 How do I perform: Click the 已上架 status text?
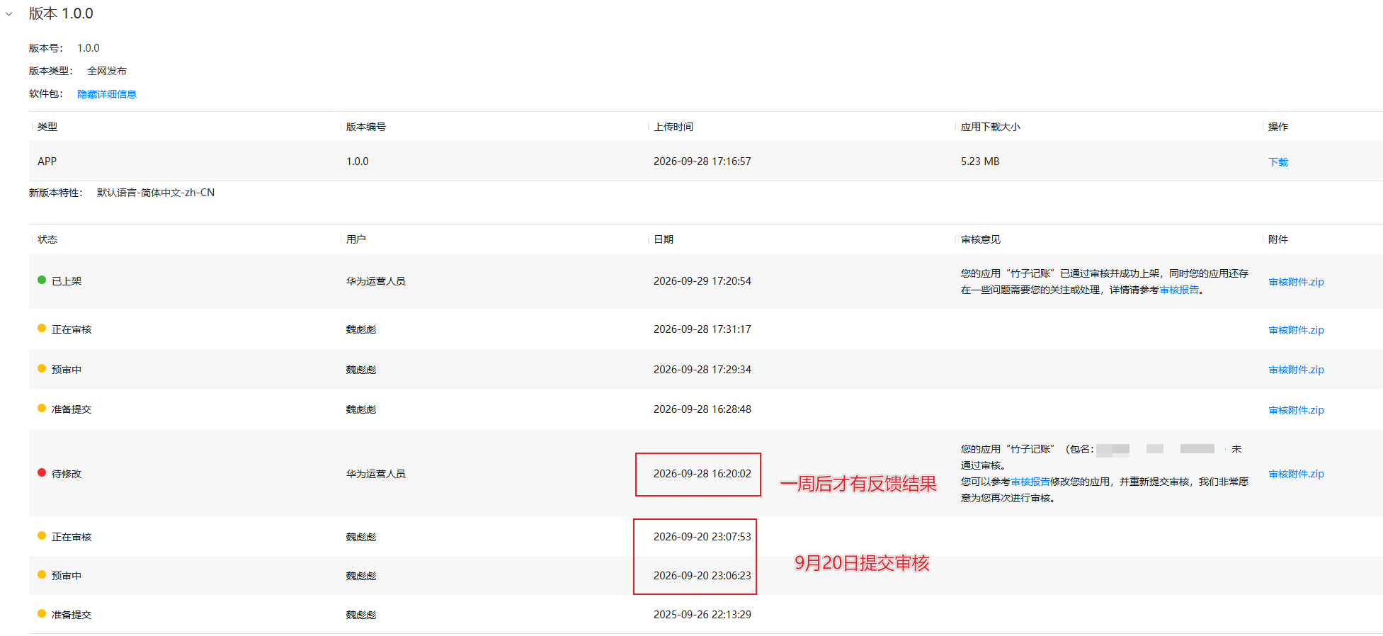tap(67, 281)
